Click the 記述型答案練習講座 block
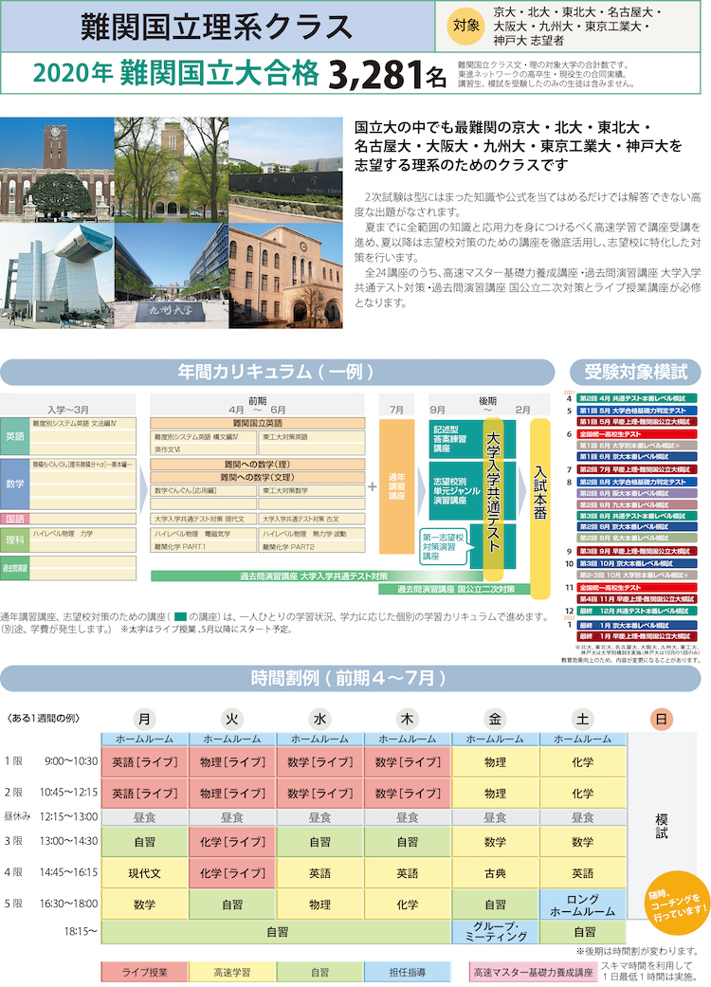 tap(454, 439)
